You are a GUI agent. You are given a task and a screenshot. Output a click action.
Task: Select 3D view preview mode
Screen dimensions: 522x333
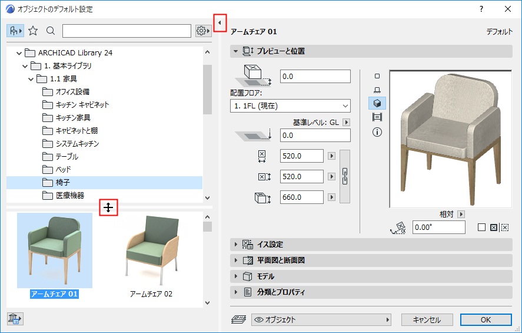click(377, 103)
